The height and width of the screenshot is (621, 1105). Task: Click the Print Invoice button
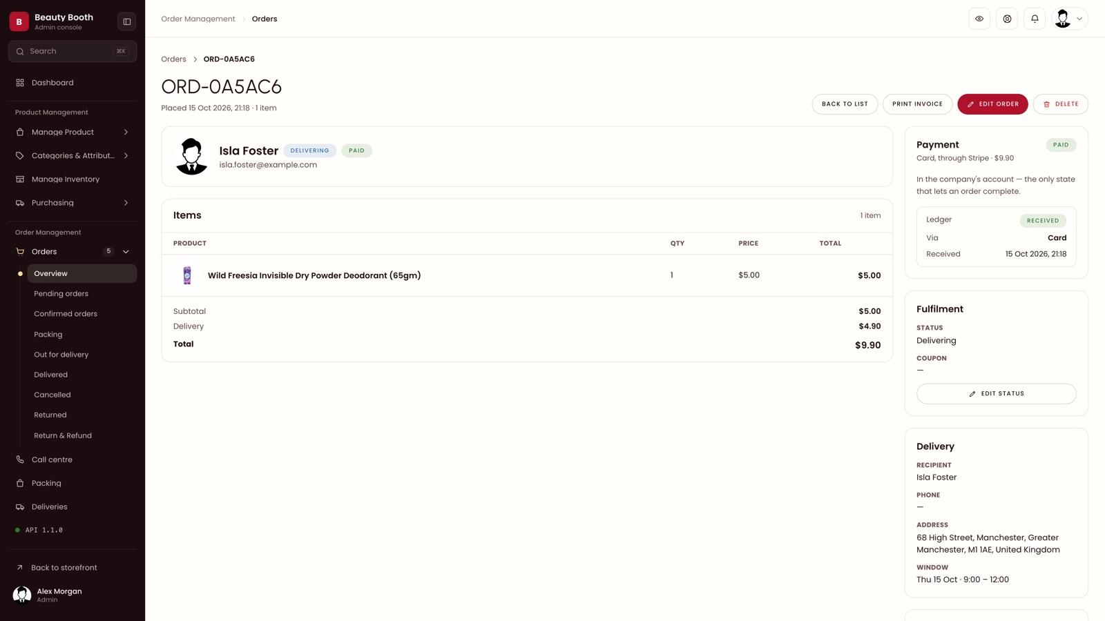[917, 104]
